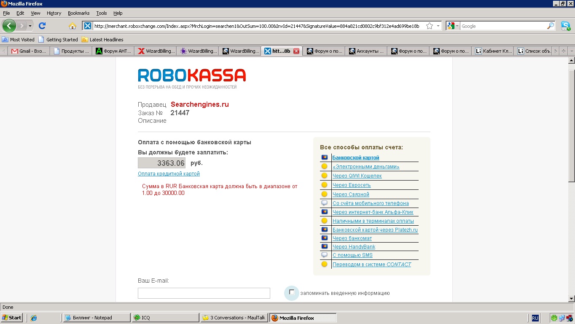Close the active Robokassa tab
This screenshot has width=575, height=324.
[x=296, y=51]
